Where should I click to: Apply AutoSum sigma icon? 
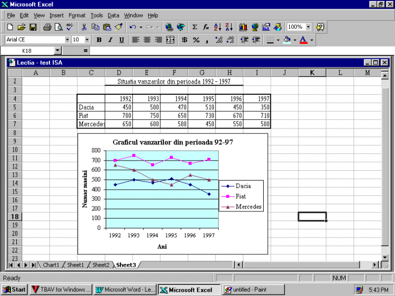tap(195, 27)
